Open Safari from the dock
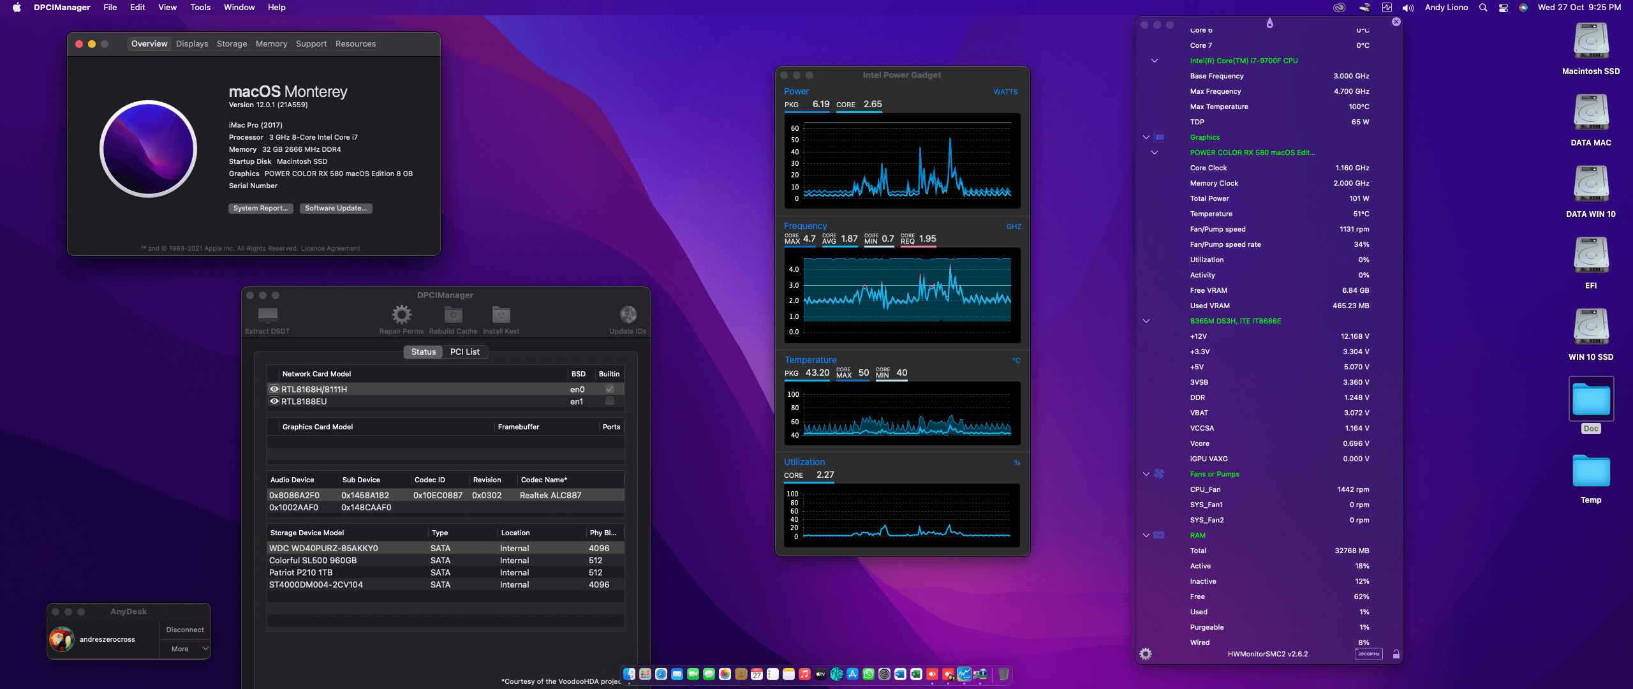This screenshot has height=689, width=1633. [x=661, y=674]
